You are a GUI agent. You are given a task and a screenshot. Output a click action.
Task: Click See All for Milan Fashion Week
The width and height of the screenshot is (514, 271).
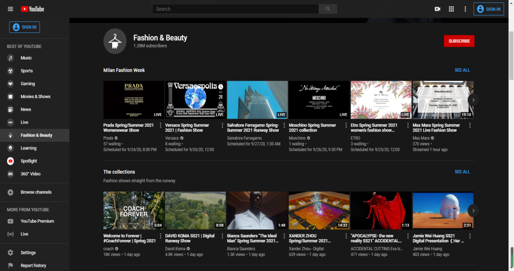point(462,70)
